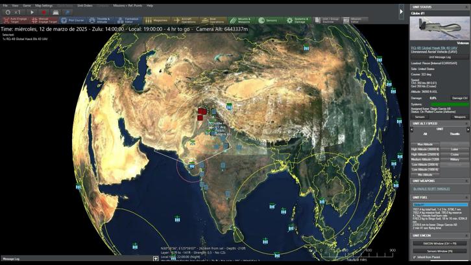Viewport: 471px width, 265px height.
Task: Click the vehicle icon in the top toolbar
Action: pos(56,12)
